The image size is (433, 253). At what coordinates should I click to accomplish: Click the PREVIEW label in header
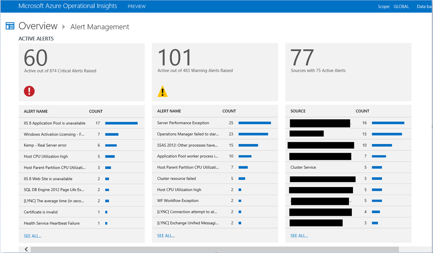(x=137, y=6)
